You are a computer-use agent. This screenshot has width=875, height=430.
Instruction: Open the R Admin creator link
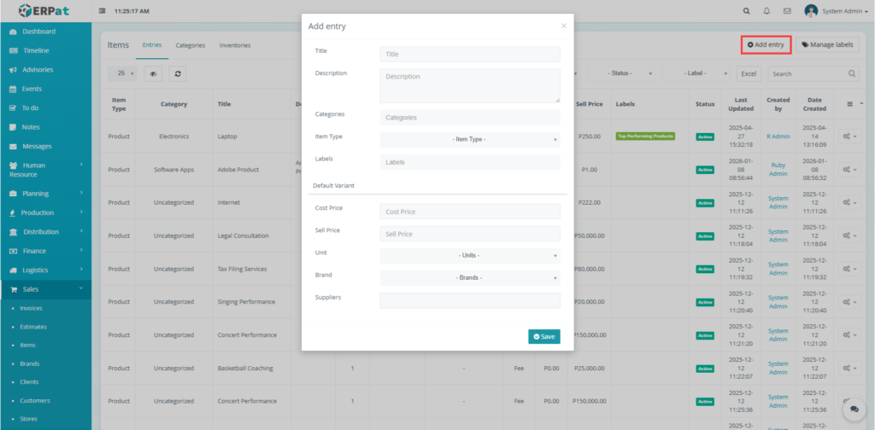[778, 137]
